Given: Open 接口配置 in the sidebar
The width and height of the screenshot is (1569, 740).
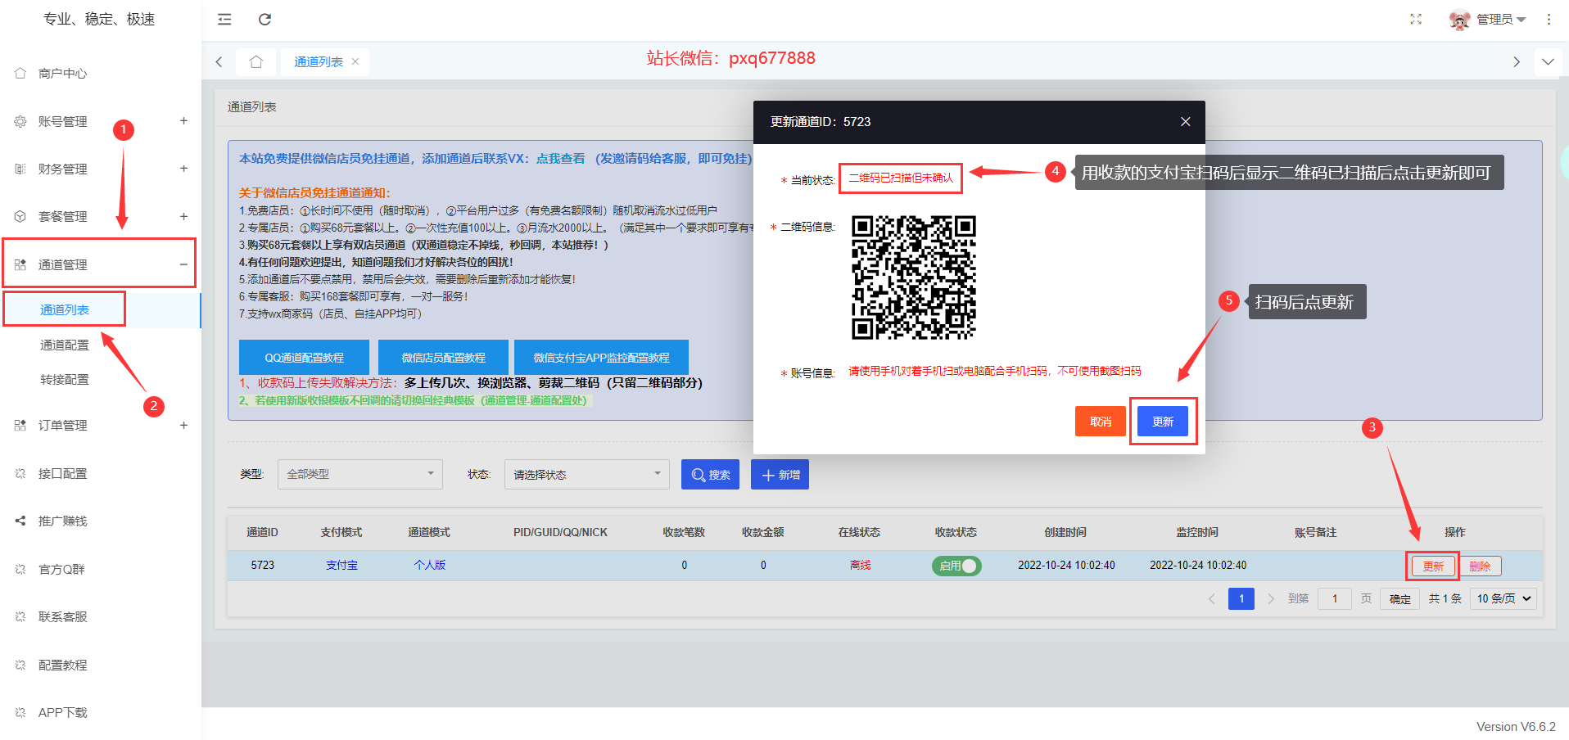Looking at the screenshot, I should coord(62,473).
